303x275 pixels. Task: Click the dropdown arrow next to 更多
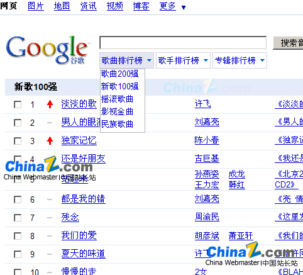pos(184,8)
